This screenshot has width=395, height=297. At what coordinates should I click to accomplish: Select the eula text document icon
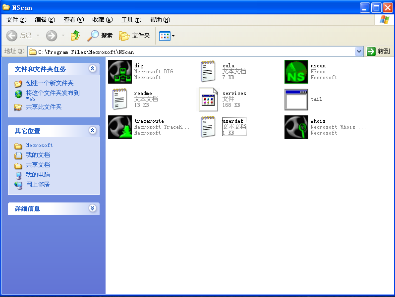(208, 72)
